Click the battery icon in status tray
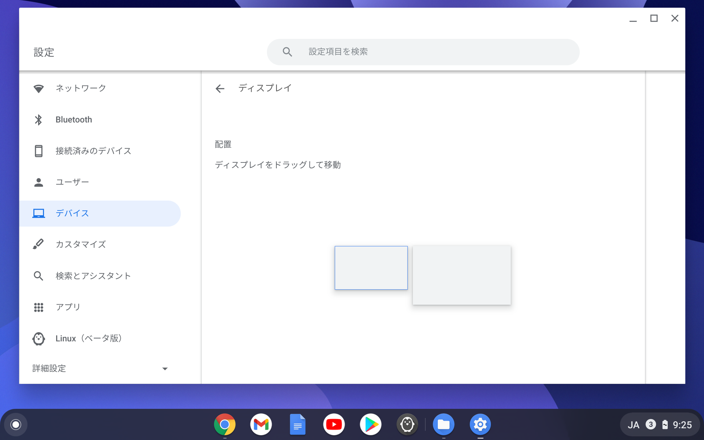 click(665, 425)
